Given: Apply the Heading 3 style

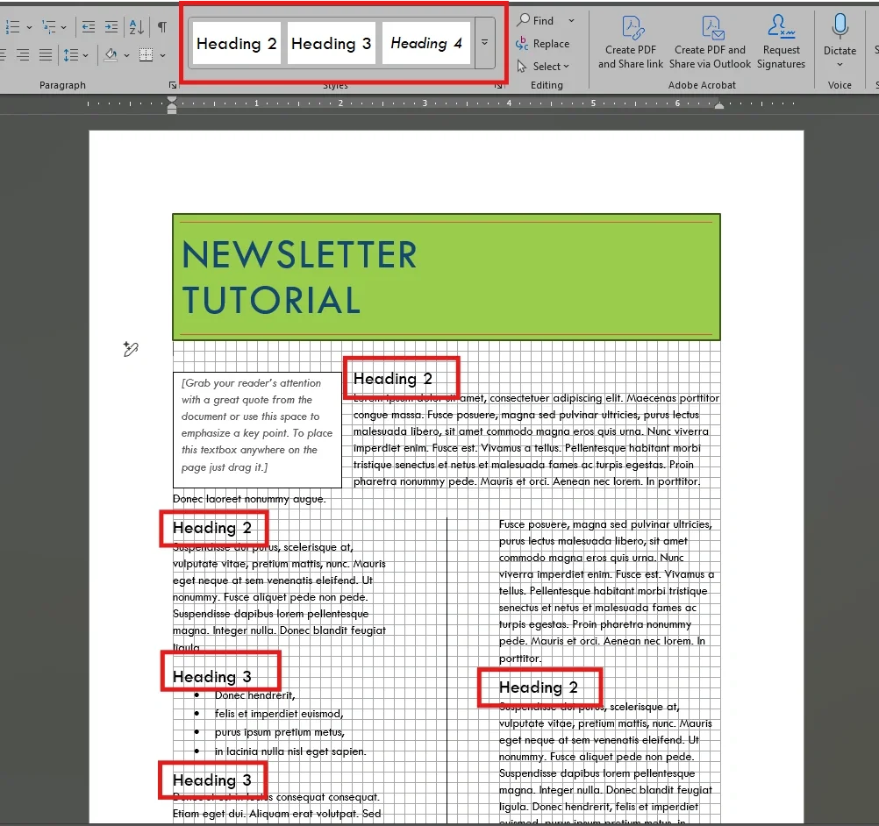Looking at the screenshot, I should pyautogui.click(x=331, y=43).
